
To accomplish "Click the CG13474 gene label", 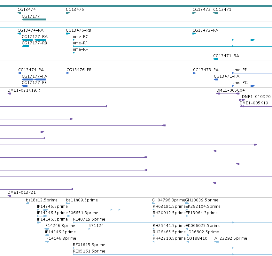I will pos(27,10).
